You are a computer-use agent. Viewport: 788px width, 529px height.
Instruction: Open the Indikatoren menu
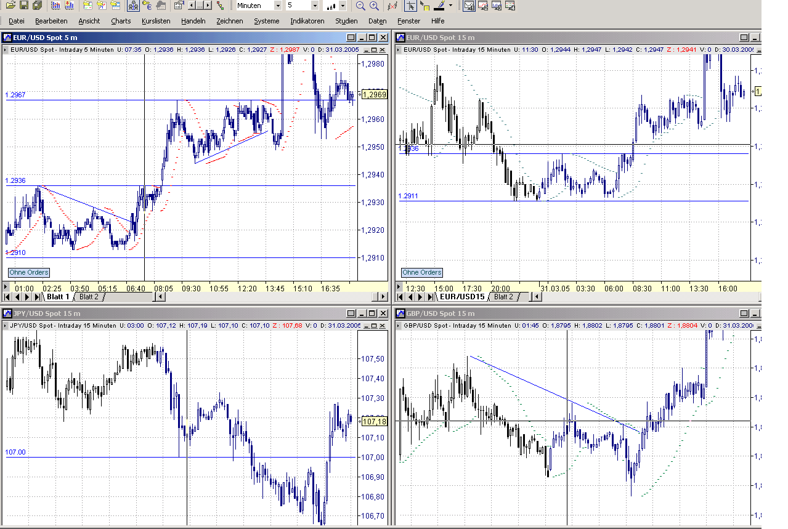click(307, 21)
